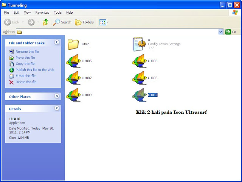Collapse the Details panel
The height and width of the screenshot is (182, 242).
(x=57, y=108)
